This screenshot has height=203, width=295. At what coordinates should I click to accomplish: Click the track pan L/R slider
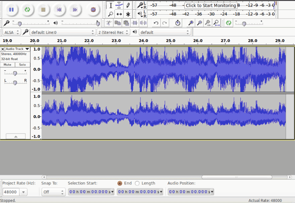coord(15,82)
